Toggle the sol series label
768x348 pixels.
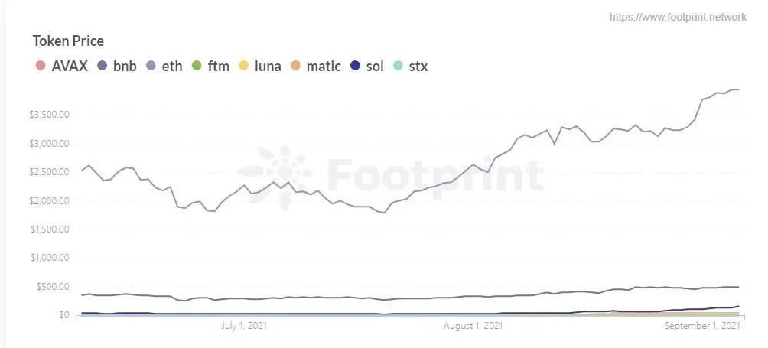click(375, 66)
